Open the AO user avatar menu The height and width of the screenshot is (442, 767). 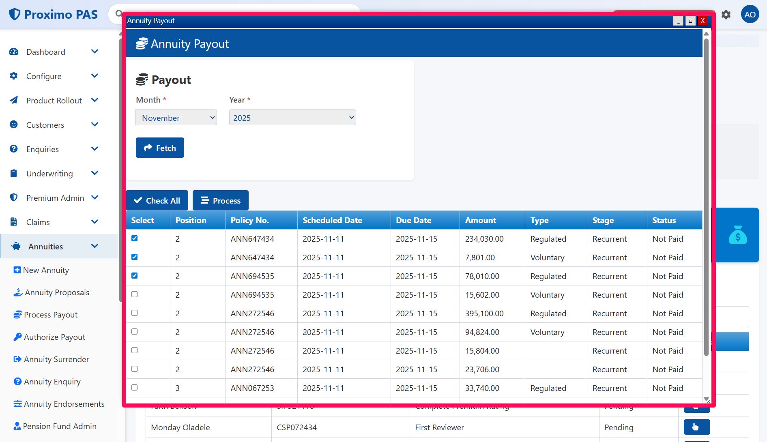750,15
